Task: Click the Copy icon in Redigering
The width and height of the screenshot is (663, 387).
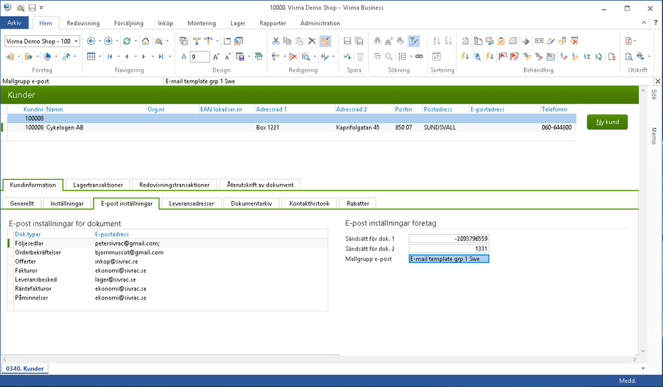Action: point(287,41)
